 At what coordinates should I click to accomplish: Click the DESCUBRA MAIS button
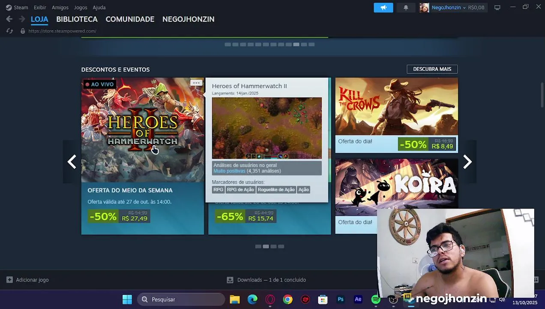(432, 69)
